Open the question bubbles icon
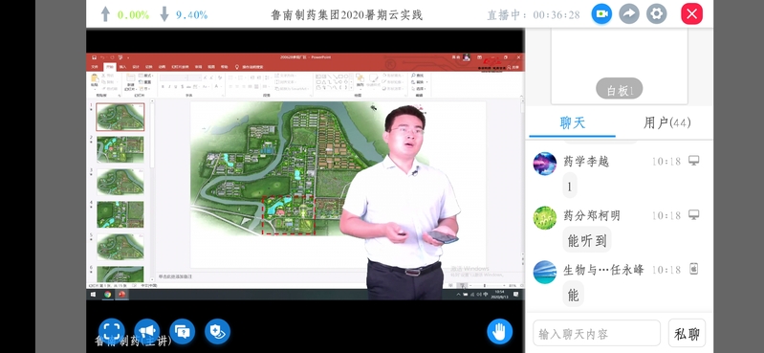The height and width of the screenshot is (353, 764). click(x=183, y=332)
